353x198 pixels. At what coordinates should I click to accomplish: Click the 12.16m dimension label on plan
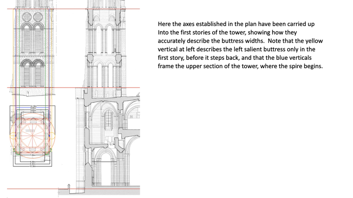33,106
